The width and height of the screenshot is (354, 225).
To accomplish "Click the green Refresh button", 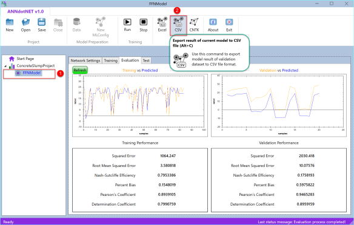I will [80, 70].
